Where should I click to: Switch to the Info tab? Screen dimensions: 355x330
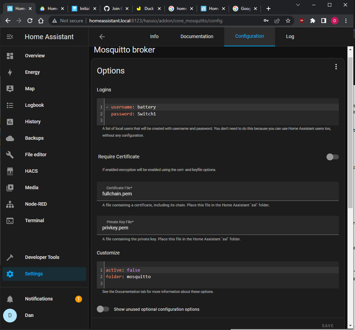[154, 36]
